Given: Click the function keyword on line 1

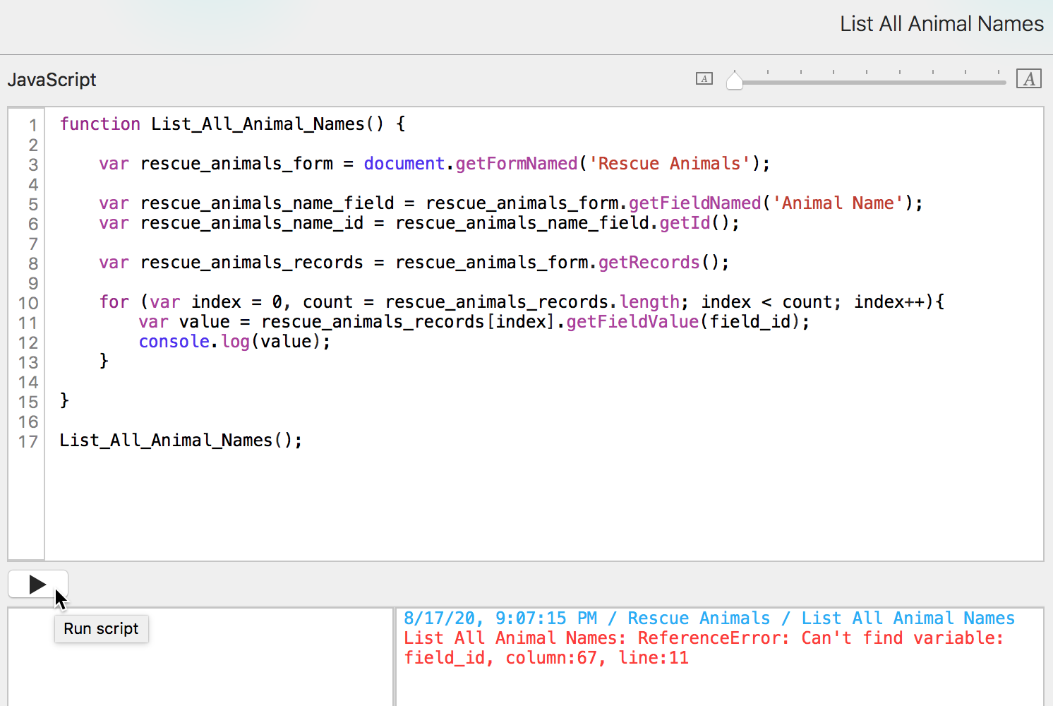Looking at the screenshot, I should click(x=100, y=124).
